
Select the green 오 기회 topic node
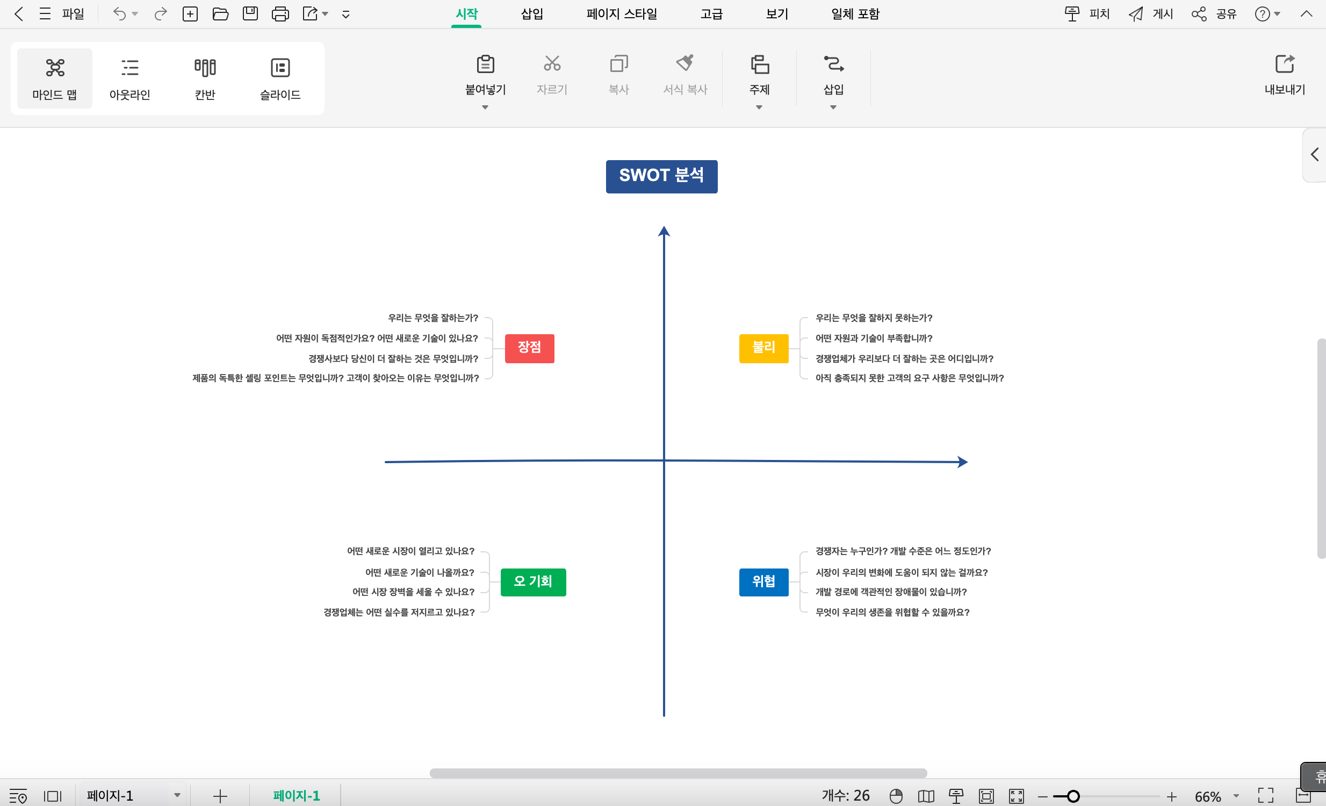point(533,581)
